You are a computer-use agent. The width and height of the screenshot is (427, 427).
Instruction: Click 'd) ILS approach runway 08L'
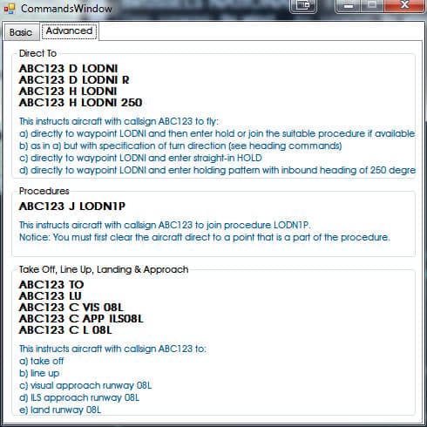pyautogui.click(x=79, y=397)
